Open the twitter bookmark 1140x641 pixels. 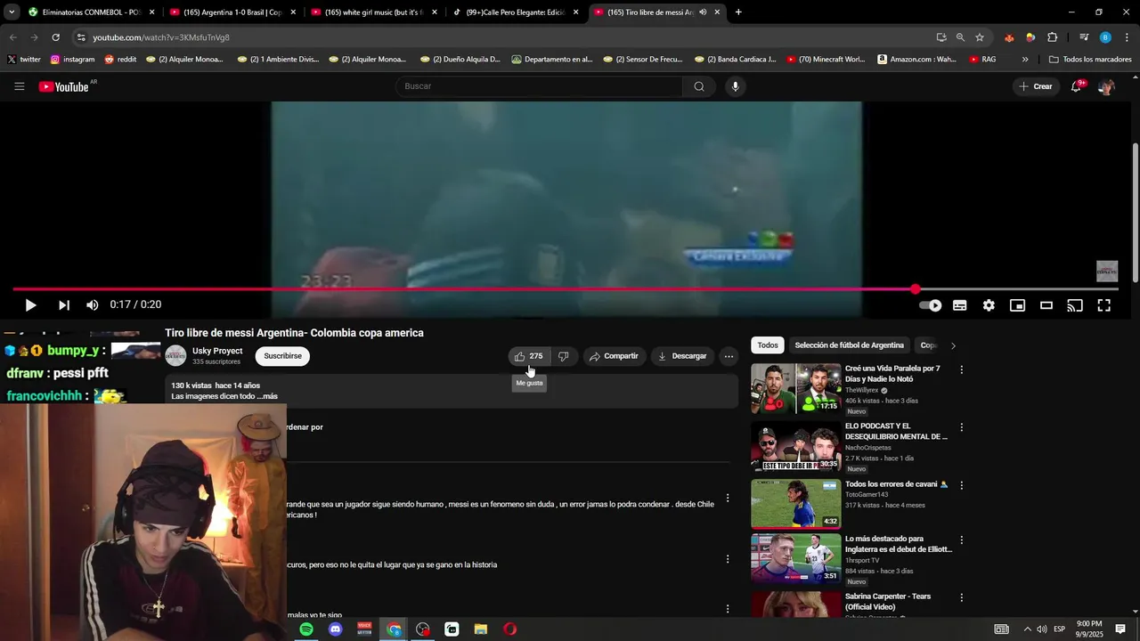(x=24, y=60)
